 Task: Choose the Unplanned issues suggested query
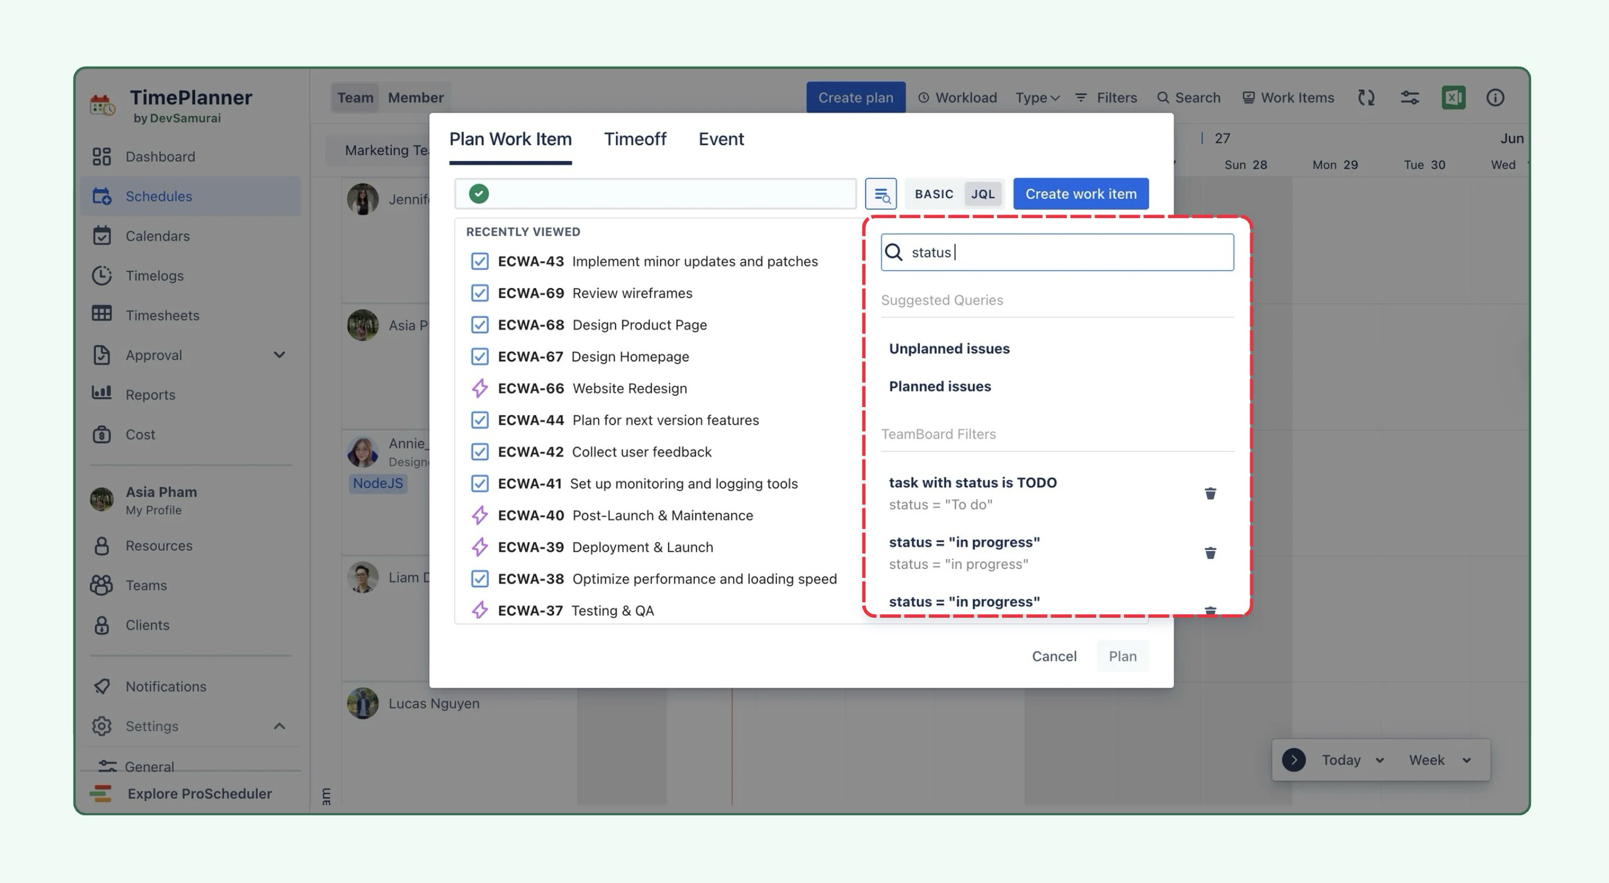click(x=949, y=348)
